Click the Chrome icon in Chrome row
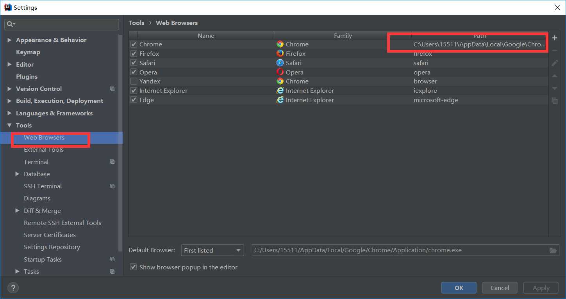This screenshot has width=566, height=299. tap(280, 44)
